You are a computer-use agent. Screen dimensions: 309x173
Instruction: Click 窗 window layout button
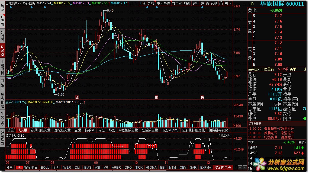(207, 3)
